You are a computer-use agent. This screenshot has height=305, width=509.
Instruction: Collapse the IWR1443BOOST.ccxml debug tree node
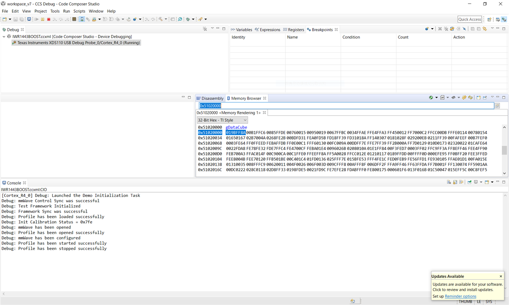[4, 36]
